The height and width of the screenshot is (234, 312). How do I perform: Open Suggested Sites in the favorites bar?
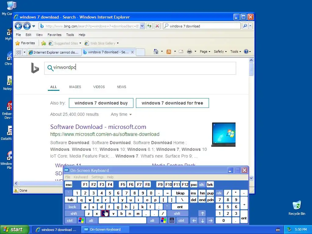(65, 43)
